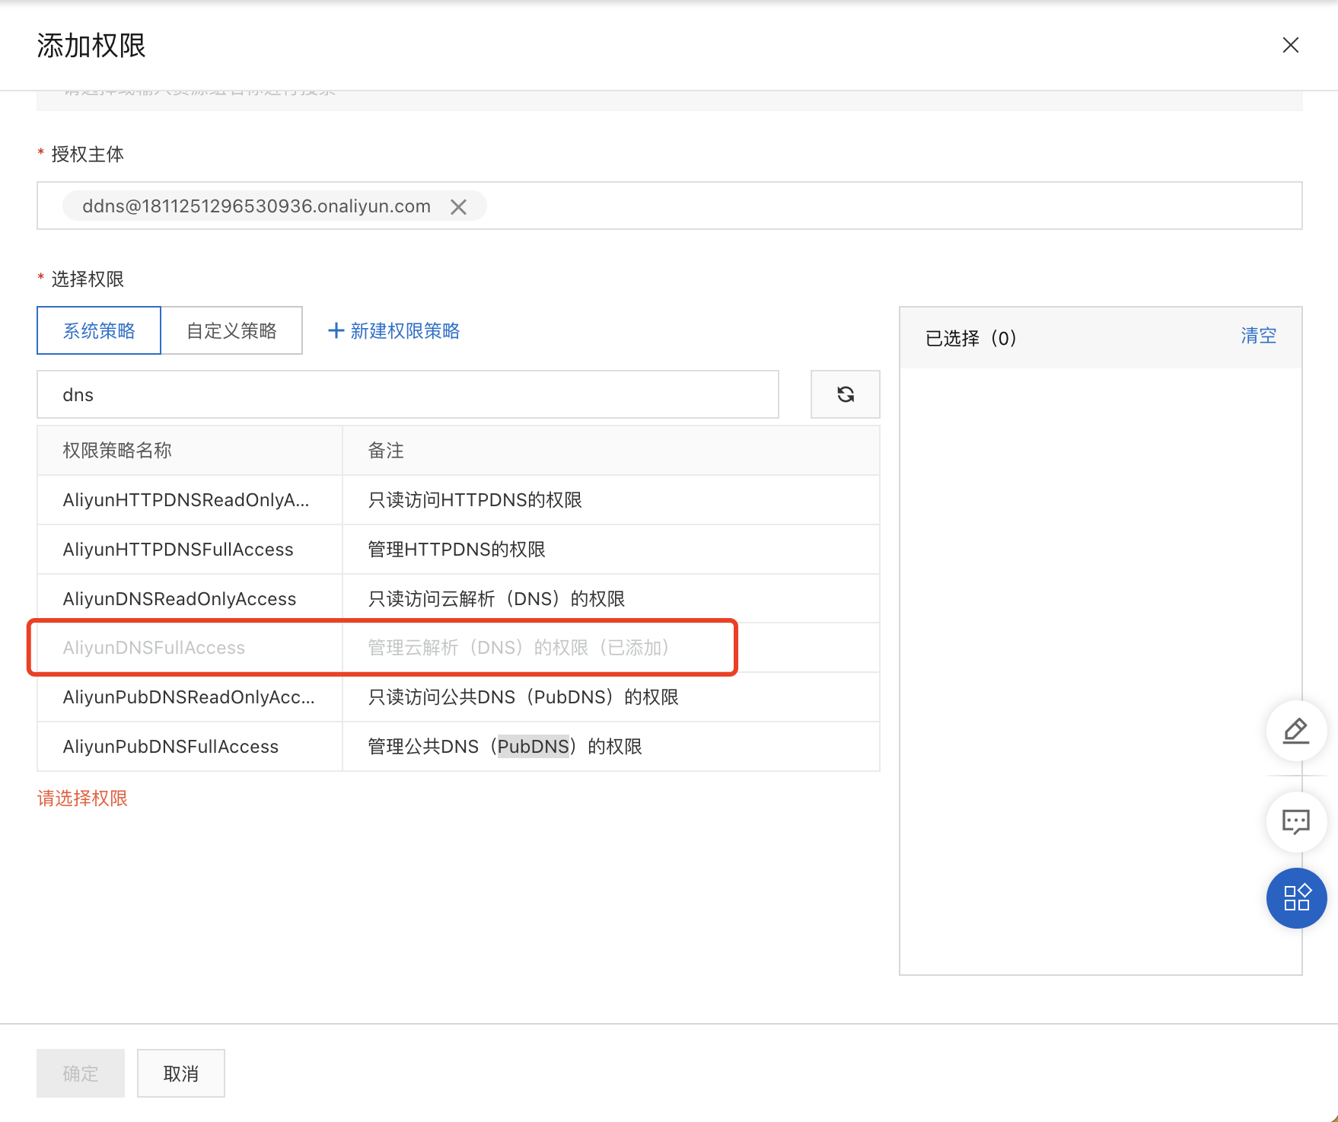Screen dimensions: 1338x1122
Task: Click 清空 to clear selected policies
Action: click(x=1258, y=336)
